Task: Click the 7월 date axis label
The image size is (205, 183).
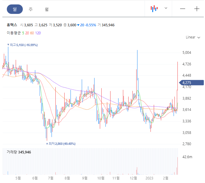Action: (51, 178)
